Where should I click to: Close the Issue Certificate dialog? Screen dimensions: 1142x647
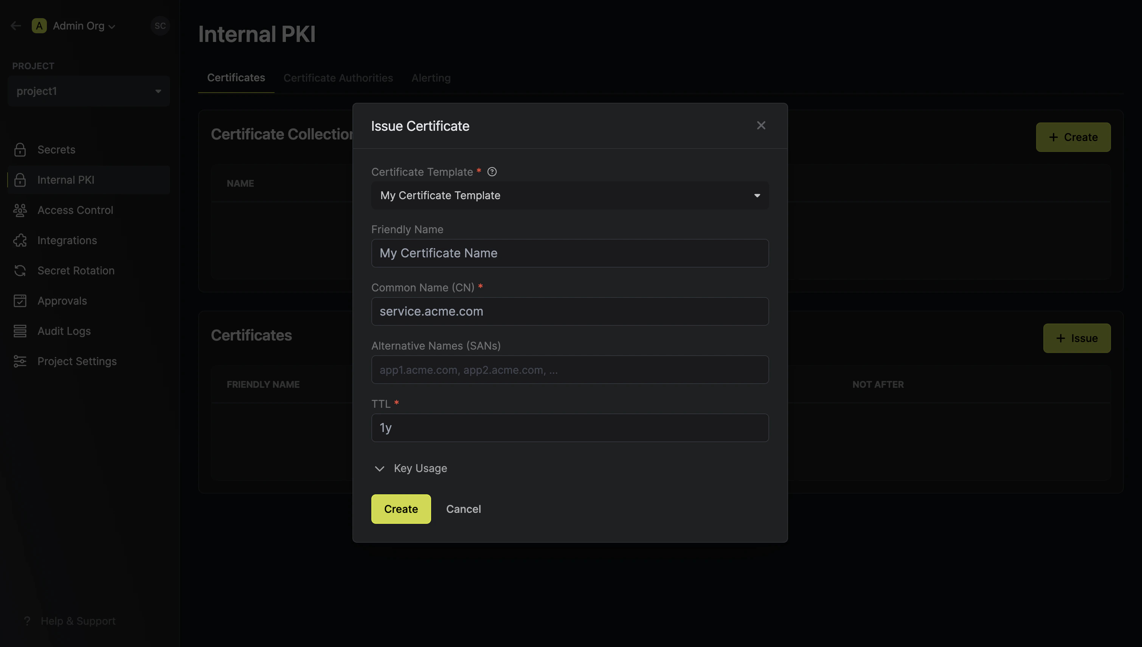(761, 126)
